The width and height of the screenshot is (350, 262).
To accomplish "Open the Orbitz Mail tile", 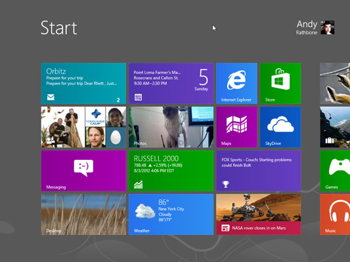I will 83,83.
